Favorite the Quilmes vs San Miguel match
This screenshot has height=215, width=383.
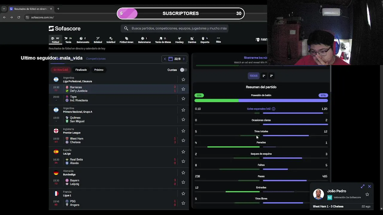coord(183,119)
